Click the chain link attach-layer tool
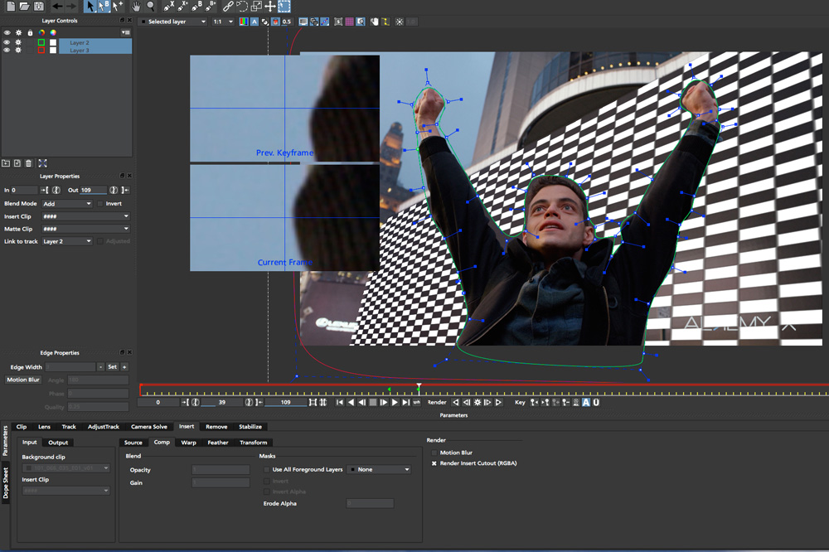This screenshot has width=829, height=552. click(228, 7)
